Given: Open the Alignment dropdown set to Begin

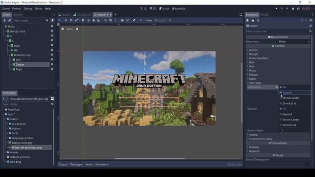Looking at the screenshot, I should pos(294,41).
